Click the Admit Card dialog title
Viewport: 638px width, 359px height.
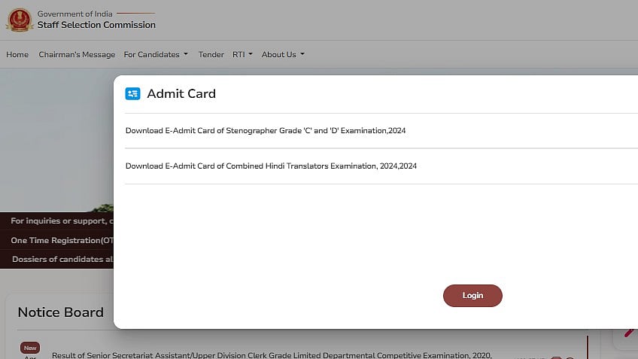click(x=181, y=93)
